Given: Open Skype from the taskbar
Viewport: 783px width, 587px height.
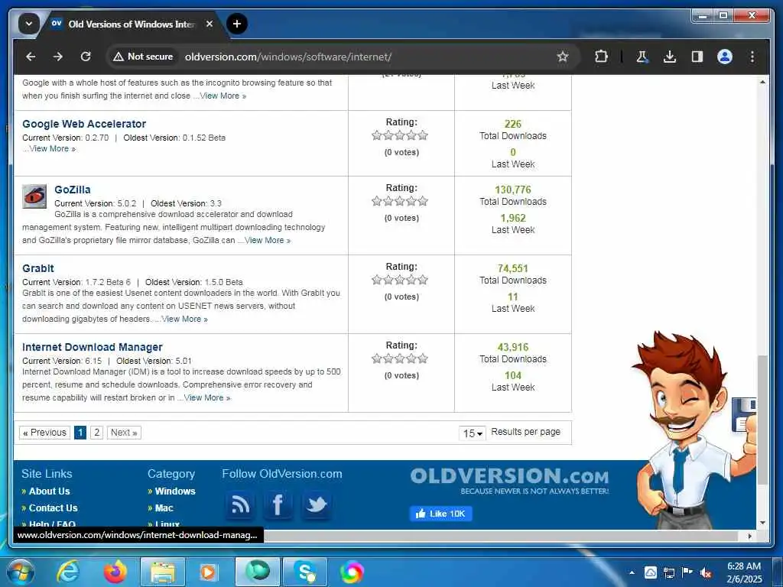Looking at the screenshot, I should pyautogui.click(x=305, y=572).
